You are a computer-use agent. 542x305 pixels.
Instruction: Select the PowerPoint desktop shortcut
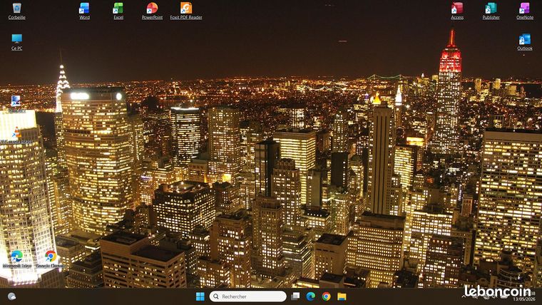(152, 11)
